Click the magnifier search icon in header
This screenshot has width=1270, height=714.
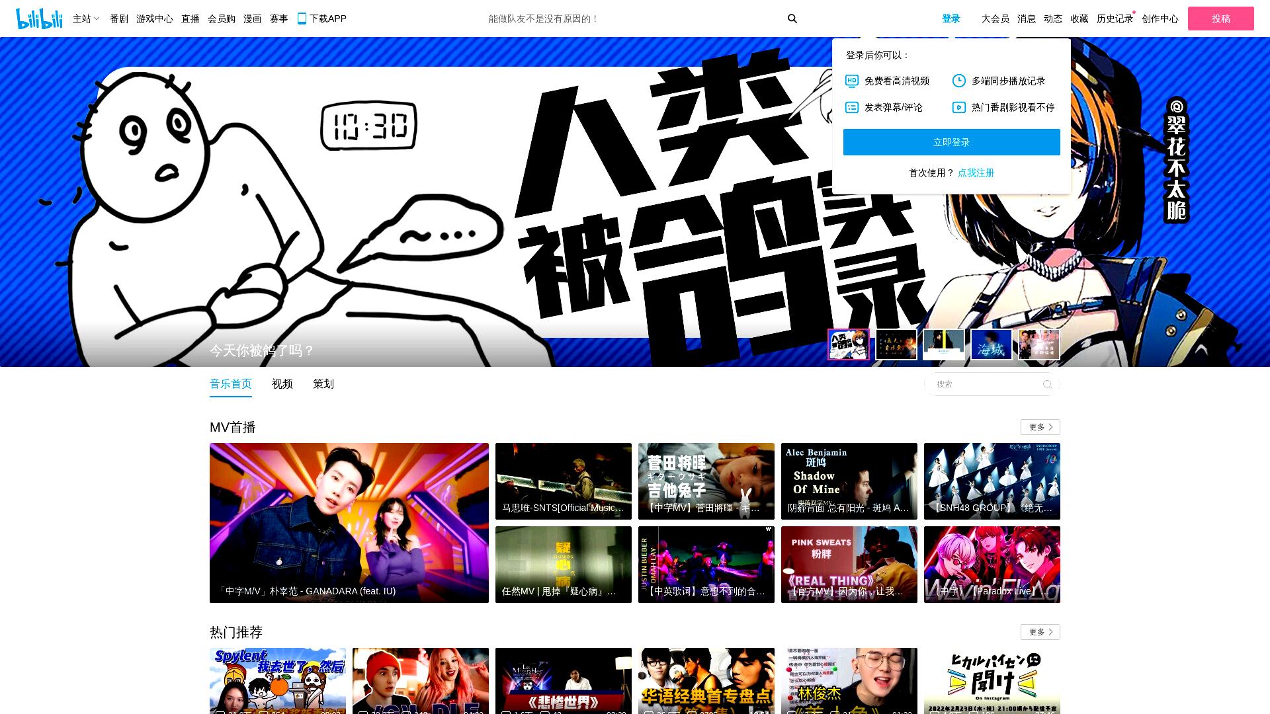click(x=792, y=19)
